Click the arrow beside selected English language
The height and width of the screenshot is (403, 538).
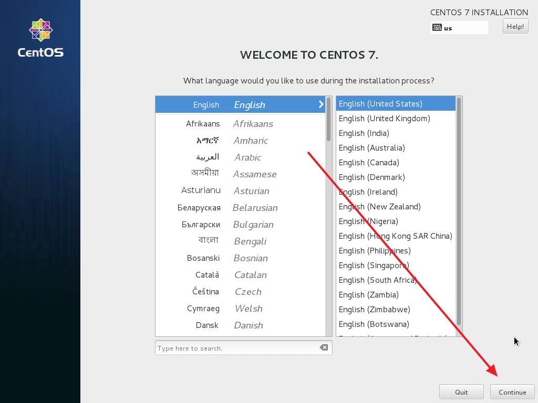(x=321, y=104)
